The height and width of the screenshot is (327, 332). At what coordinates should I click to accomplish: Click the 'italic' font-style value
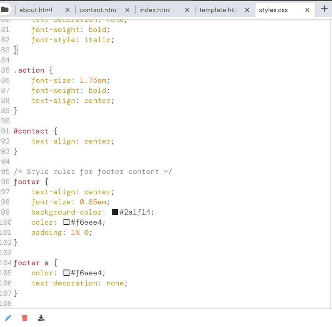click(97, 40)
